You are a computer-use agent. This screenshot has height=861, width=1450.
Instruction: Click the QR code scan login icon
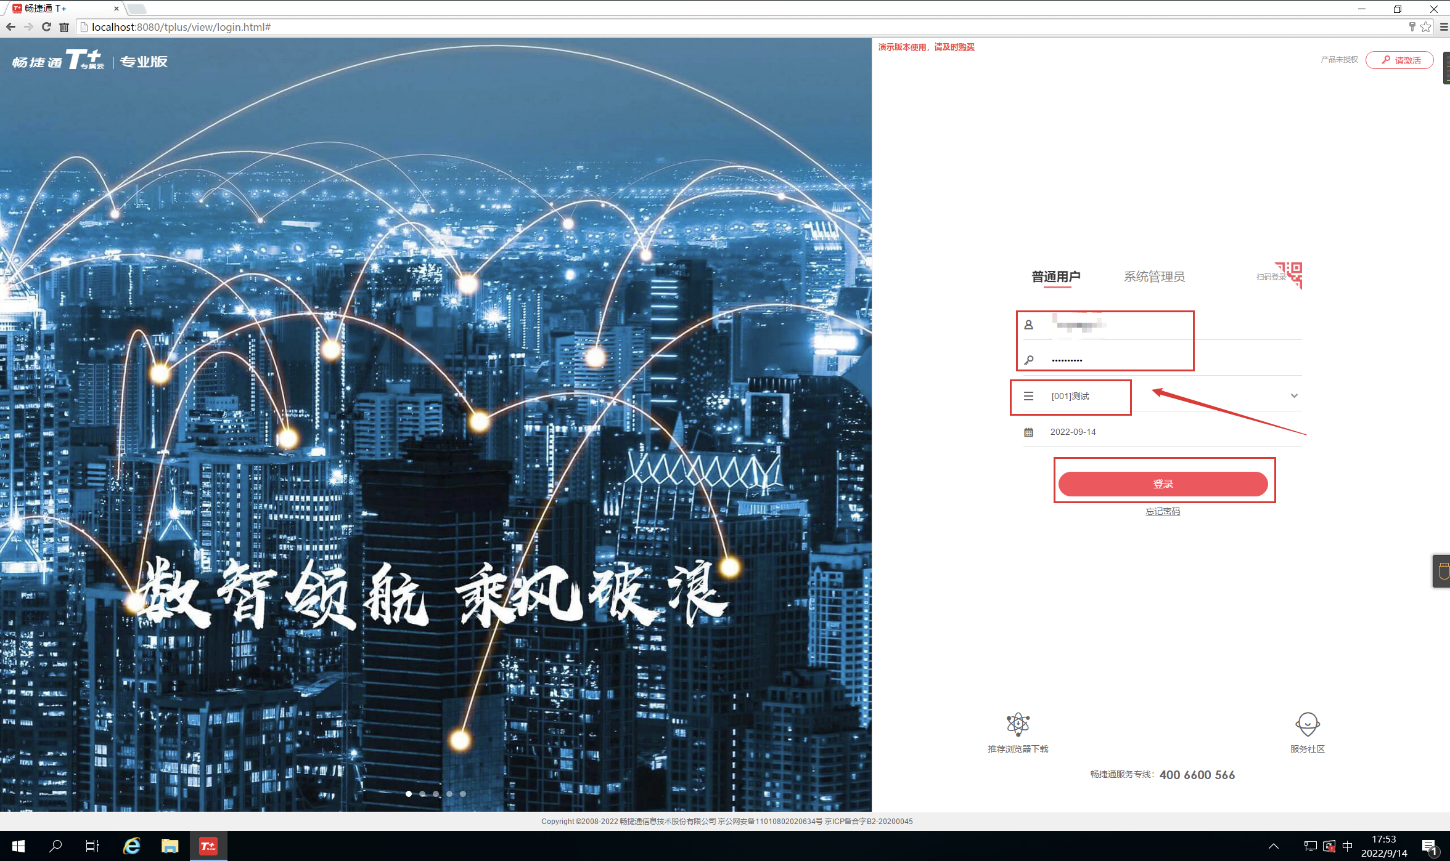[x=1290, y=275]
